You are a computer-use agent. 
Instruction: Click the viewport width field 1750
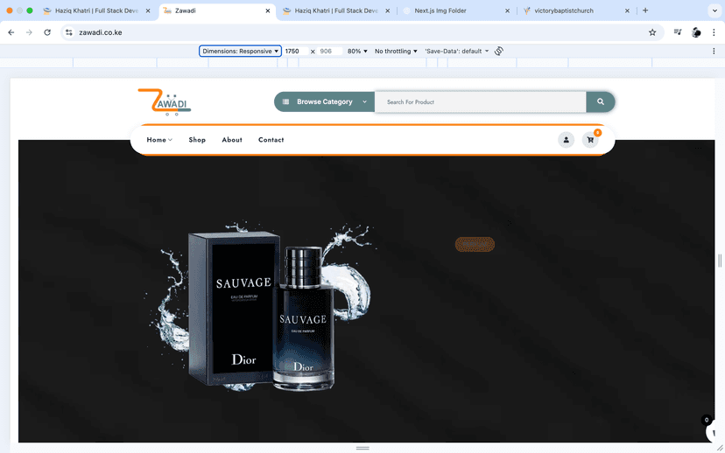[x=296, y=51]
